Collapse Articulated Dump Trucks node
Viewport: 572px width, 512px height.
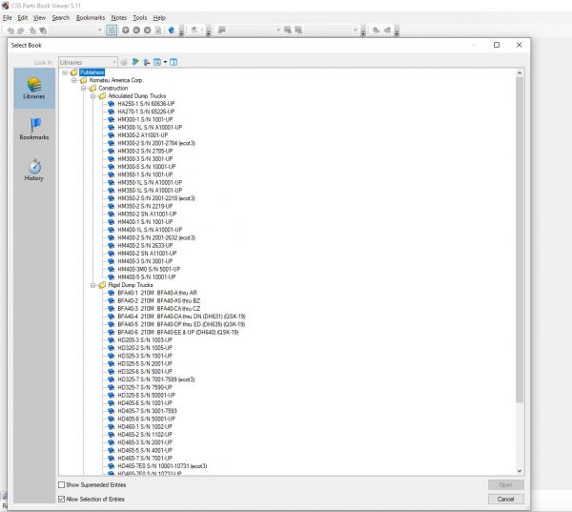point(93,96)
